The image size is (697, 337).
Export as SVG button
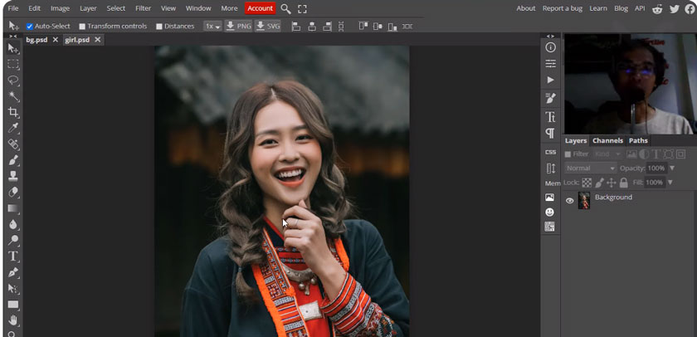point(268,27)
